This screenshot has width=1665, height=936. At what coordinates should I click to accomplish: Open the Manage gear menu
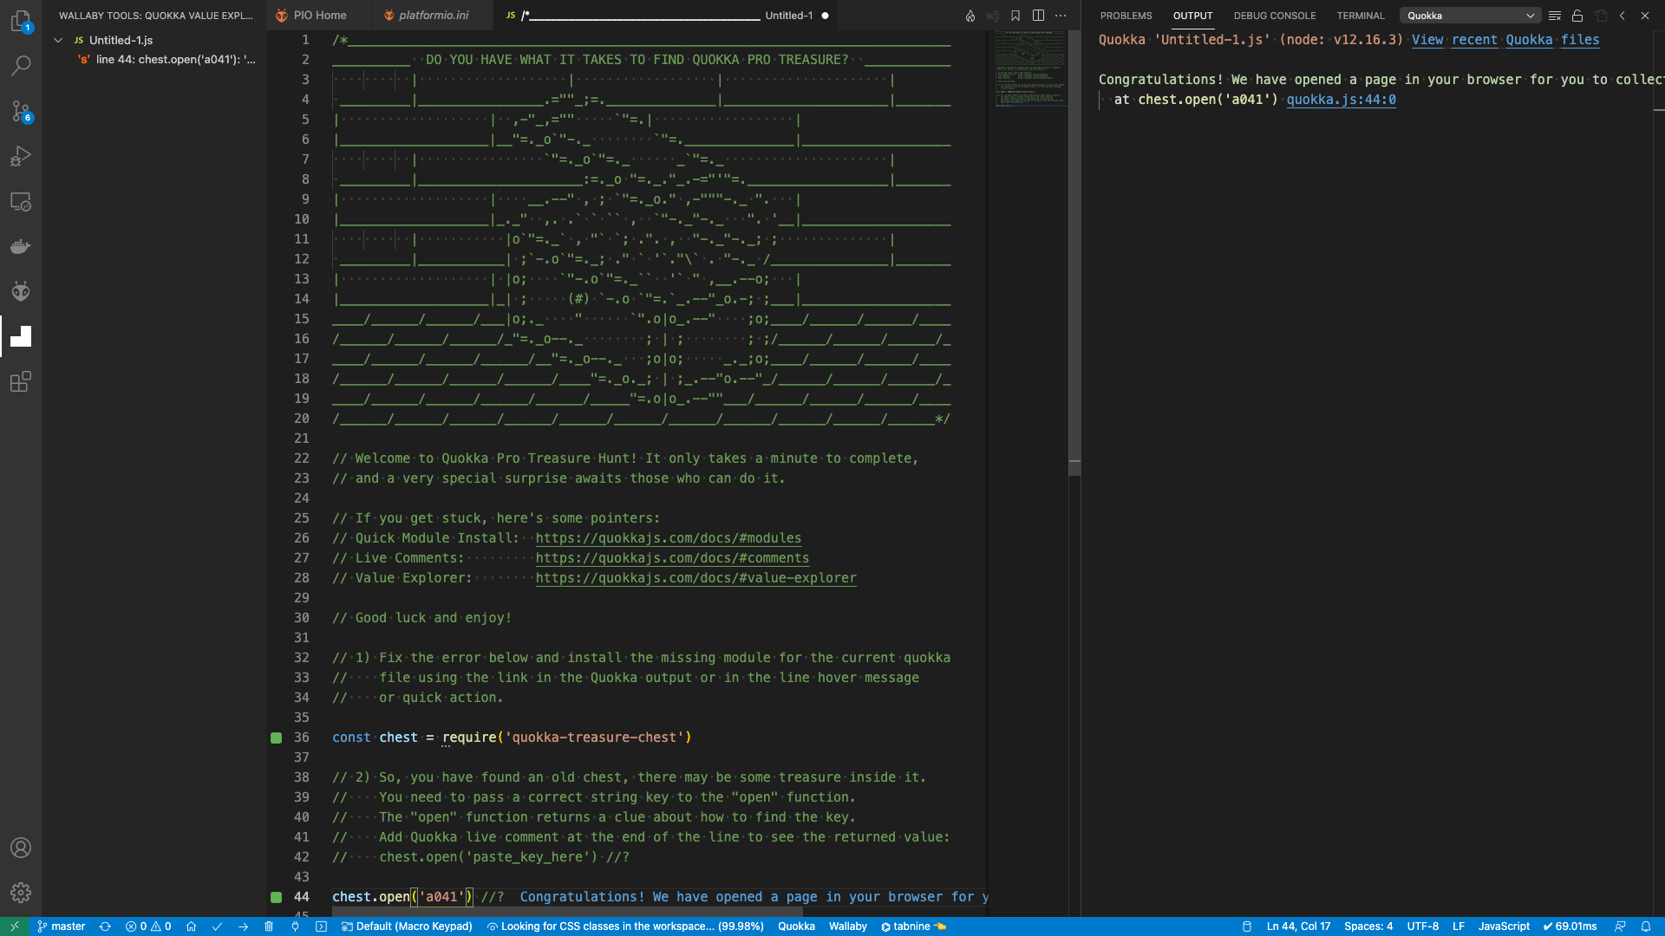point(21,893)
